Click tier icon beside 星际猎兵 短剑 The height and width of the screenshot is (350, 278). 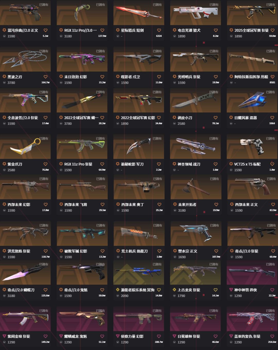(x=118, y=30)
